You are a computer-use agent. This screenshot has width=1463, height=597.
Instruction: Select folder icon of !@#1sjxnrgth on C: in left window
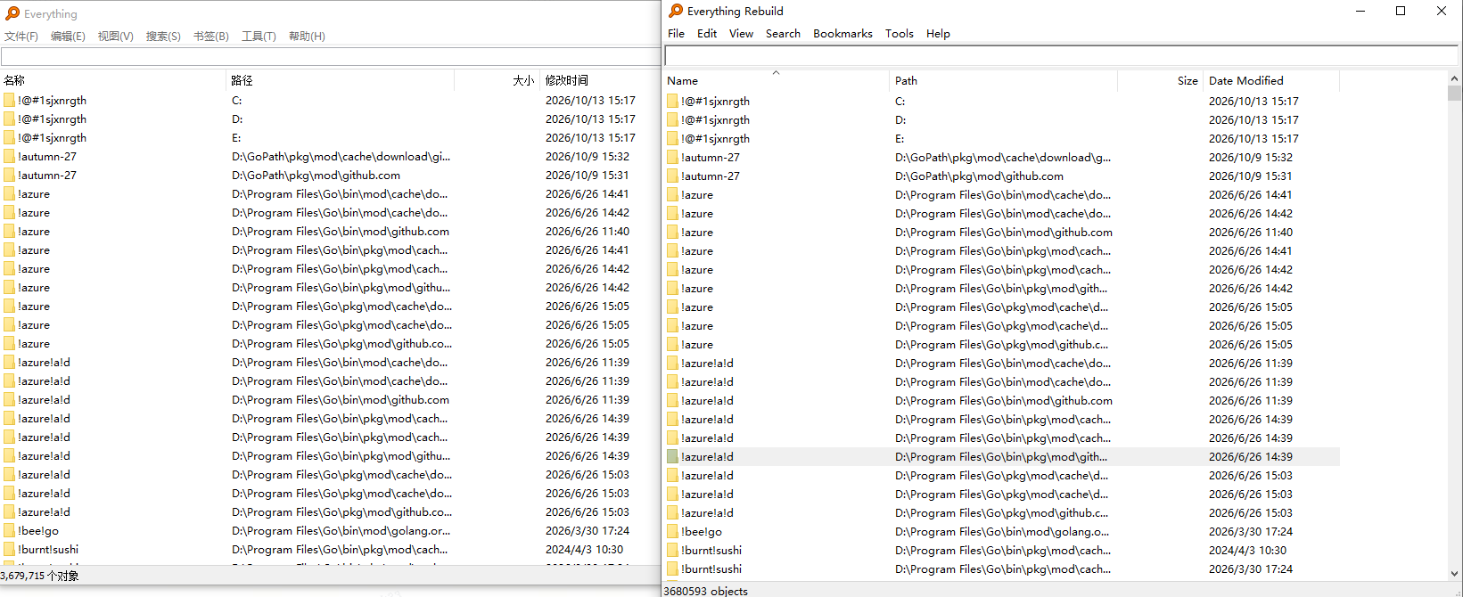pos(9,101)
